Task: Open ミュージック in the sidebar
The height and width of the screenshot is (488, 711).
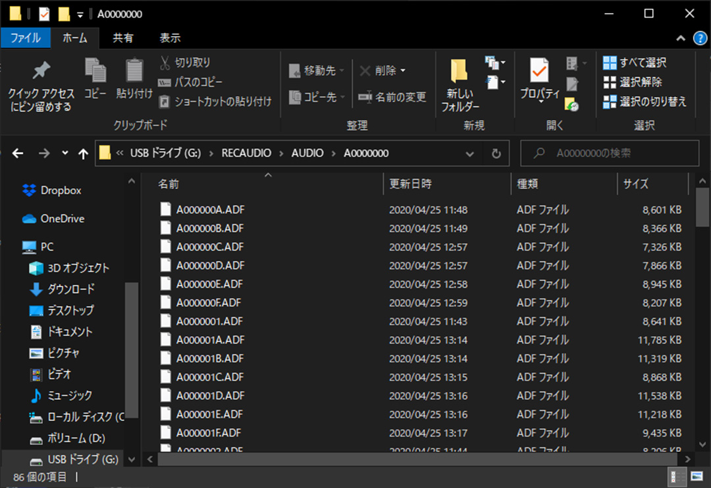Action: [61, 395]
